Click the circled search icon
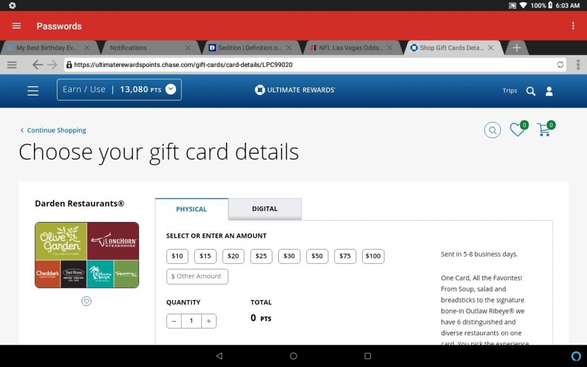 [x=492, y=130]
